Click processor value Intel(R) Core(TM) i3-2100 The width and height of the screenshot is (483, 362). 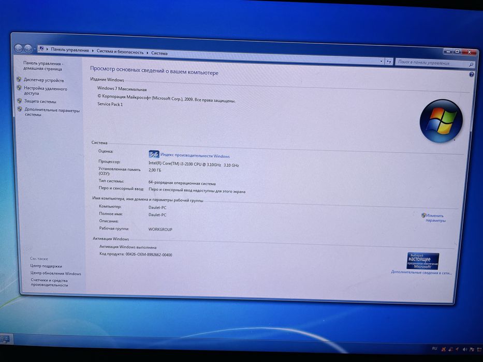click(194, 164)
